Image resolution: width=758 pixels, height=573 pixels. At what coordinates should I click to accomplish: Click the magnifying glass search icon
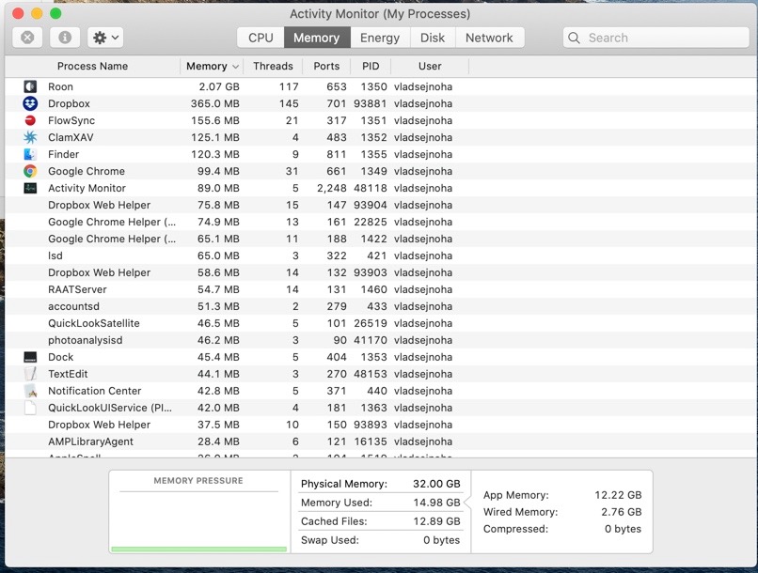574,38
